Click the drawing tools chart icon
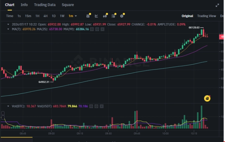Image resolution: width=225 pixels, height=142 pixels. 96,16
